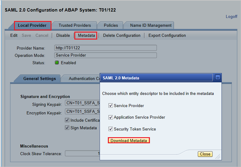Click the greyed-out Save toolbar item

[x=26, y=36]
